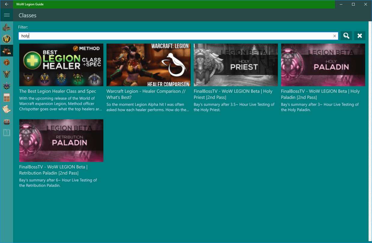The image size is (372, 243).
Task: Click title 'FinalBossTV - WoW LEGION Beta | Holy Priest'
Action: tap(233, 94)
